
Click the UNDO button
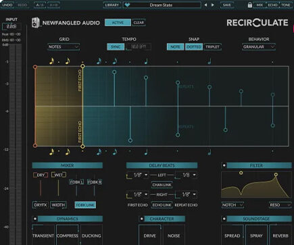pyautogui.click(x=7, y=5)
